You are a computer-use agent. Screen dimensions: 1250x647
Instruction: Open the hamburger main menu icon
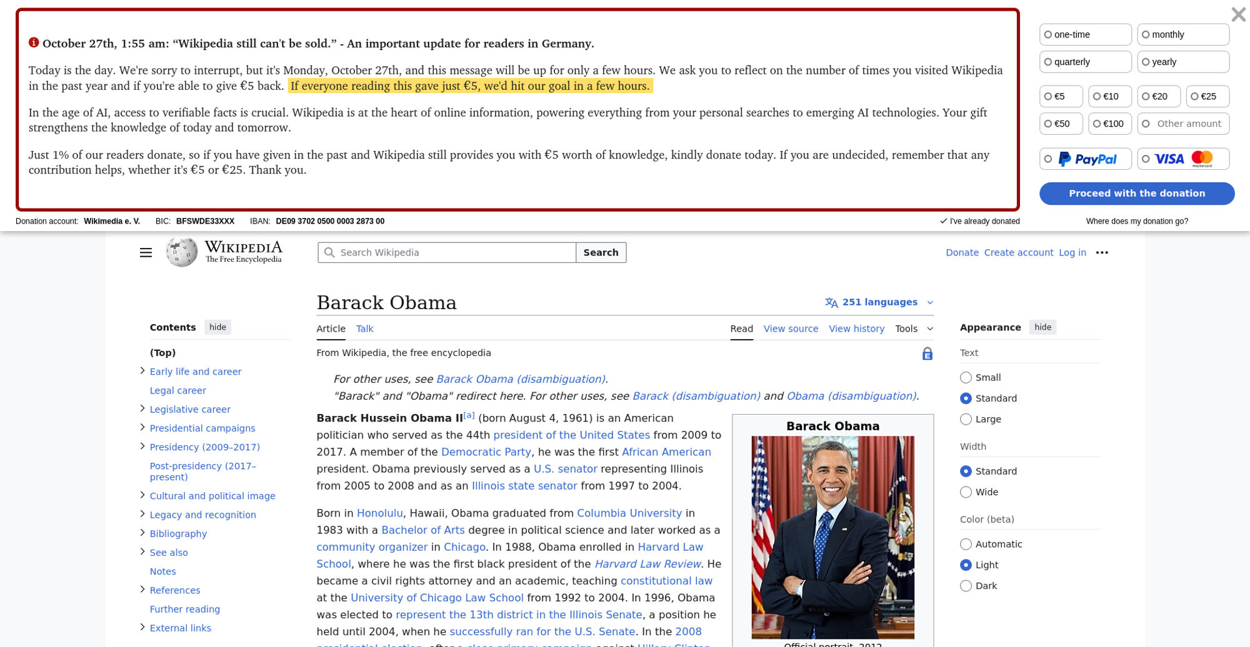click(x=146, y=252)
